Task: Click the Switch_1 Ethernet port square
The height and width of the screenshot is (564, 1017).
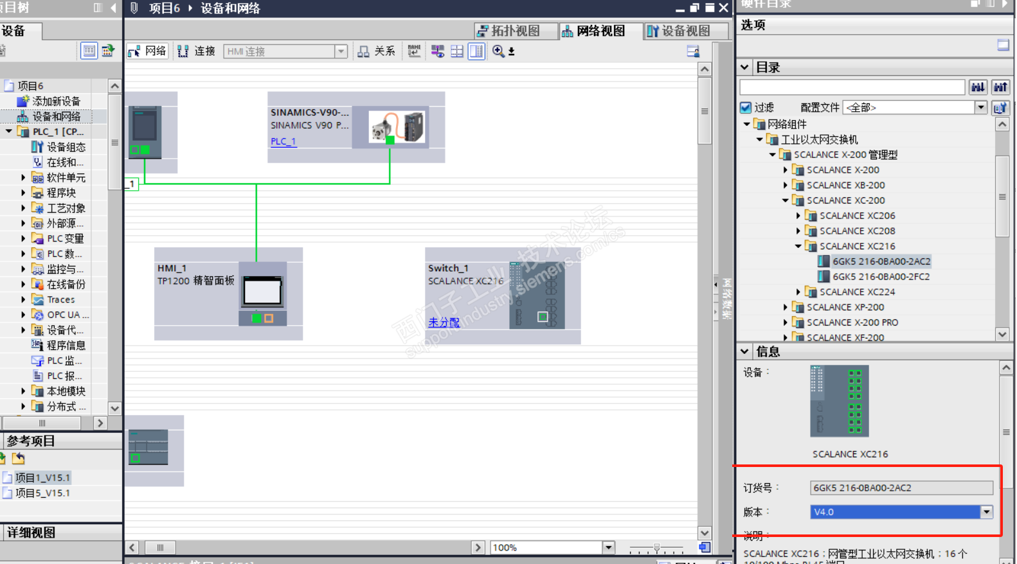Action: (543, 316)
